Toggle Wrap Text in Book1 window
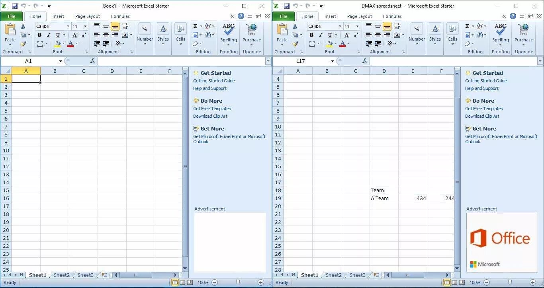The width and height of the screenshot is (544, 288). point(125,26)
